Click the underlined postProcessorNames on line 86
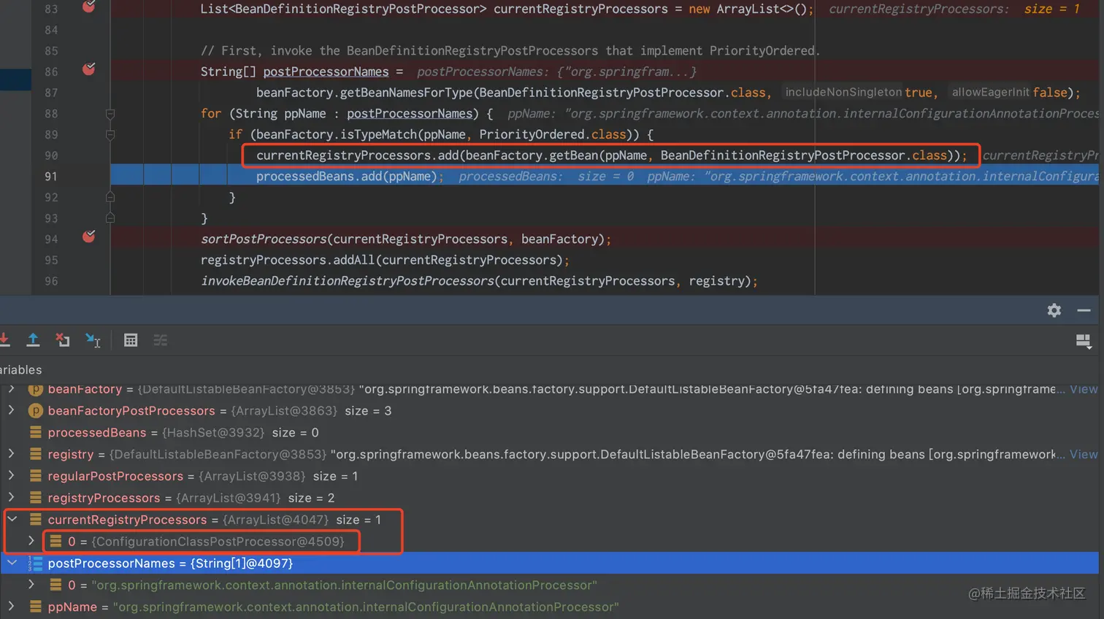The image size is (1104, 619). point(326,72)
